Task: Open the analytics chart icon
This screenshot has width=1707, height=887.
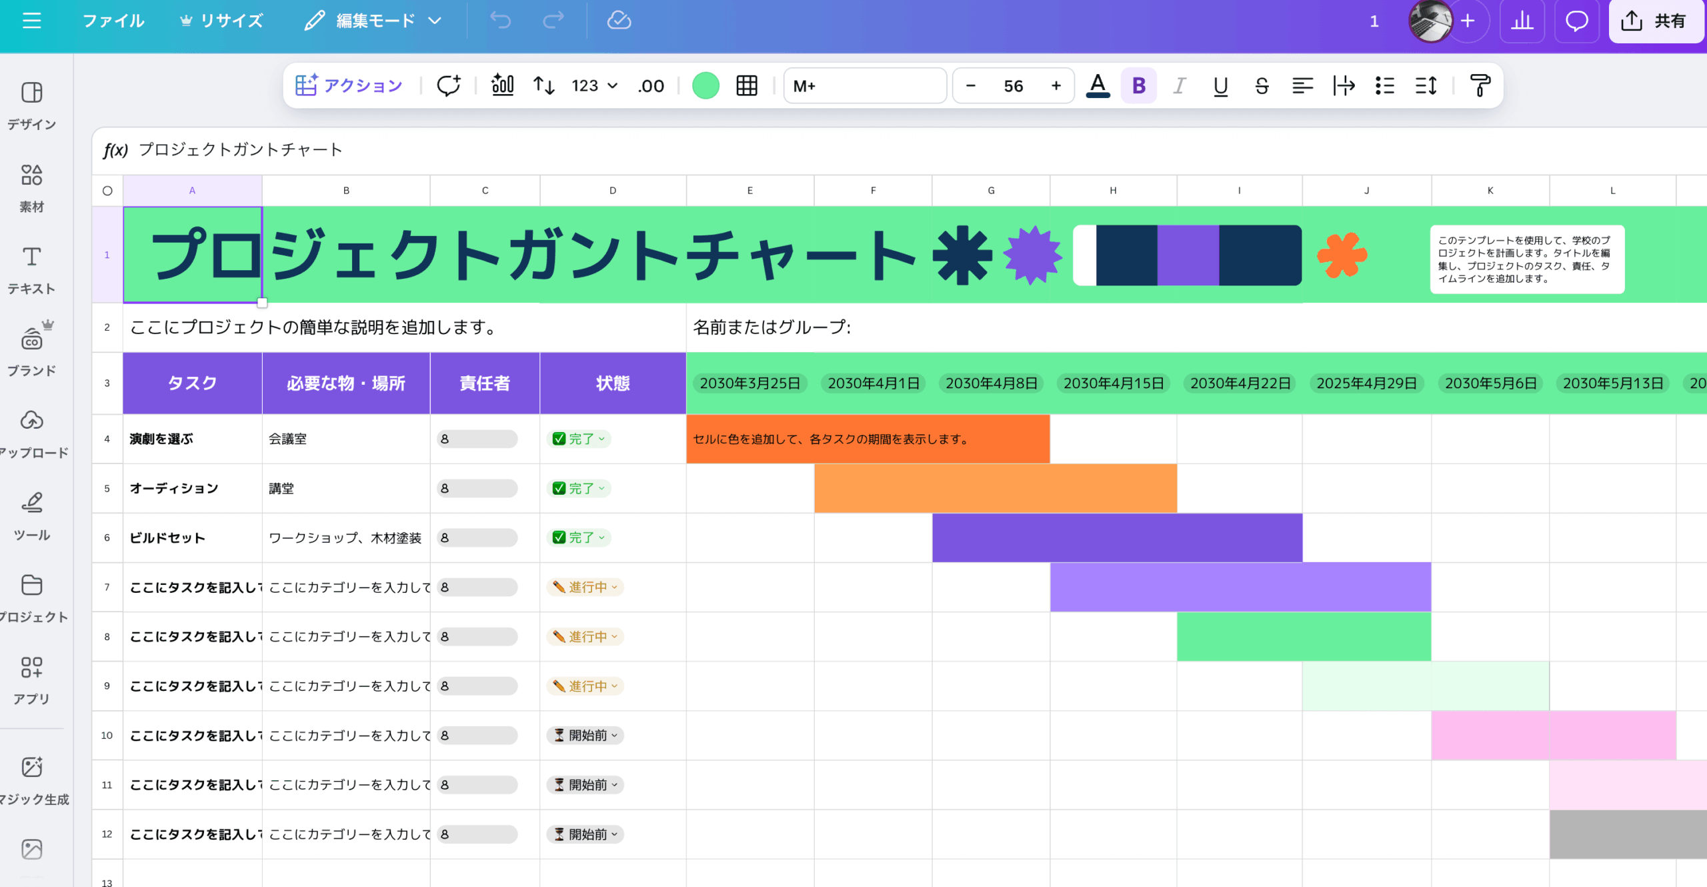Action: click(1522, 21)
